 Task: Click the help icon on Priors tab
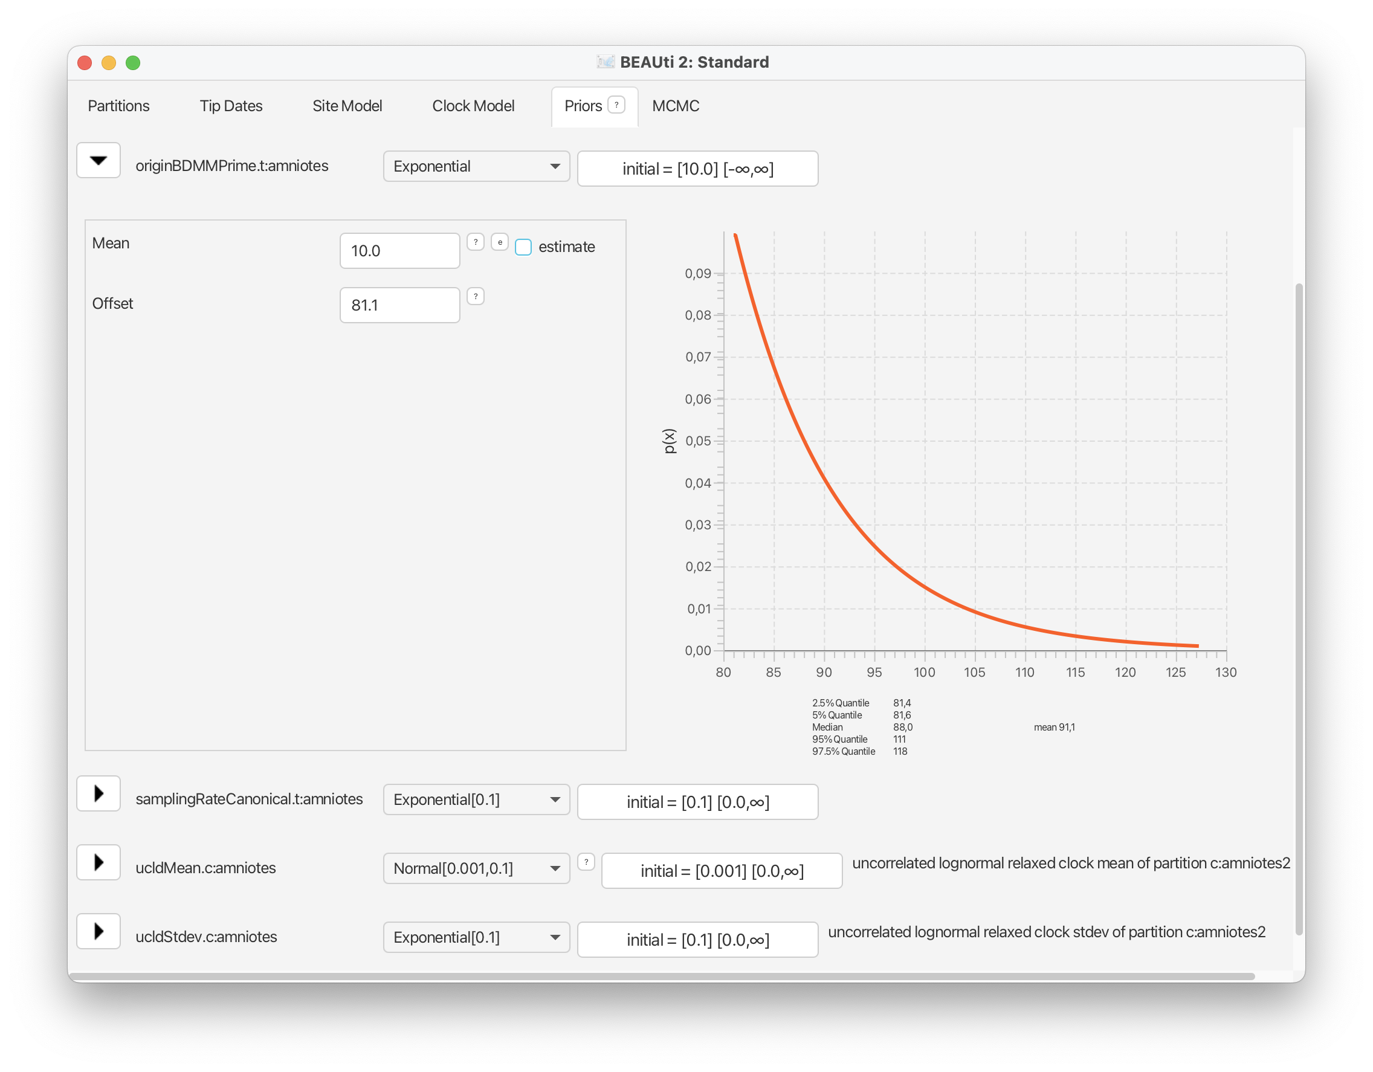616,105
